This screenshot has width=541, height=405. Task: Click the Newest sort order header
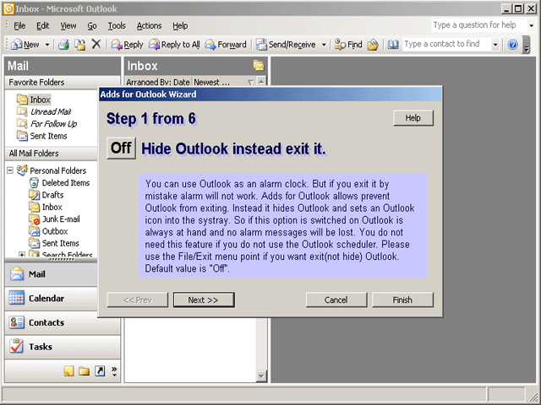click(223, 82)
